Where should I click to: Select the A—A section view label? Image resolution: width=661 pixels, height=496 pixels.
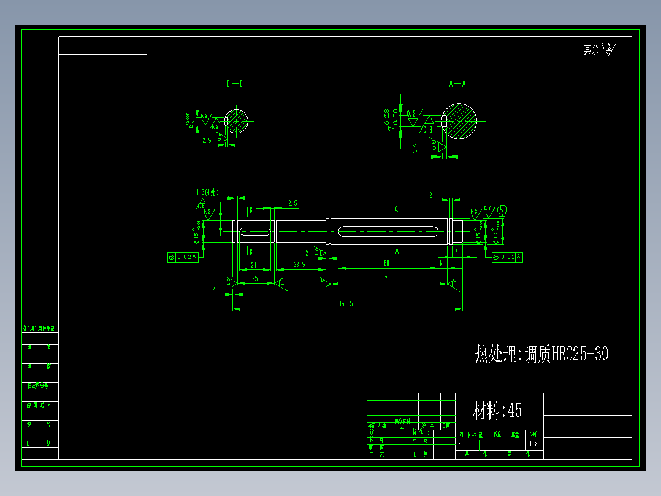457,83
